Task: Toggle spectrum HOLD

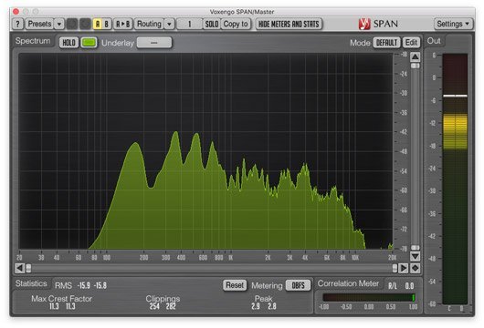Action: coord(68,43)
